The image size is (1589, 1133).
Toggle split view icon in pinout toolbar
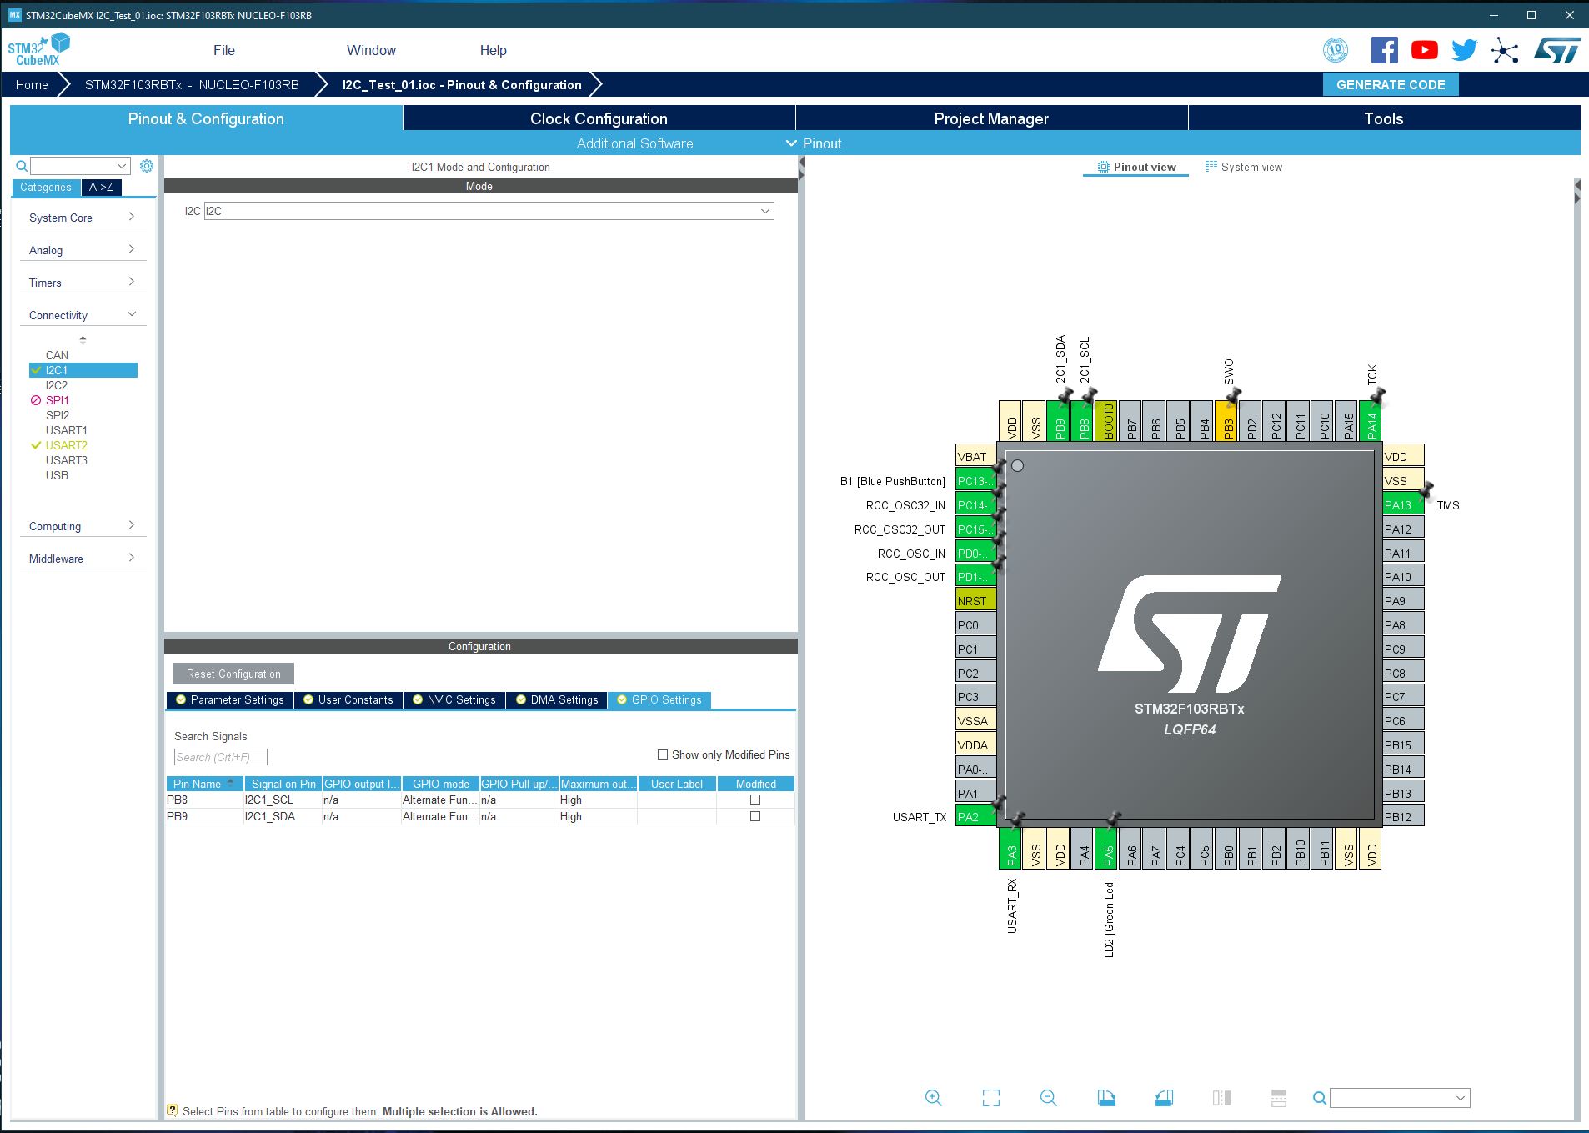click(1221, 1098)
